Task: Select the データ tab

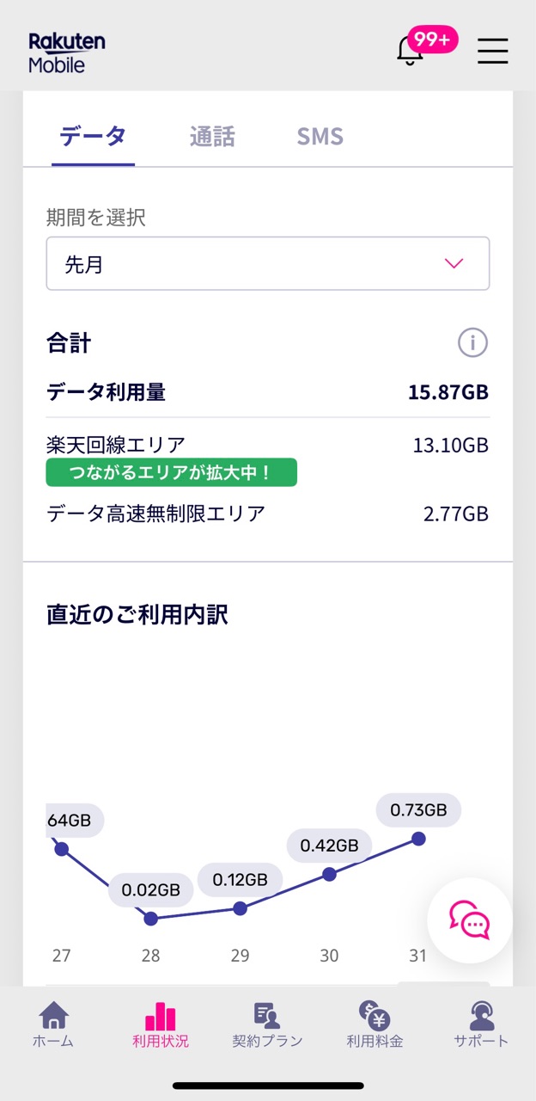Action: [x=93, y=137]
